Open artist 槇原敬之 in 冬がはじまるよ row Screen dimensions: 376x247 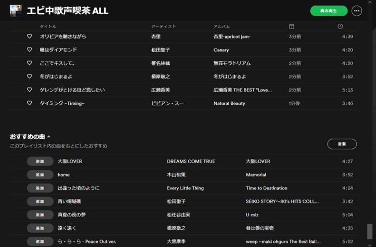point(160,76)
